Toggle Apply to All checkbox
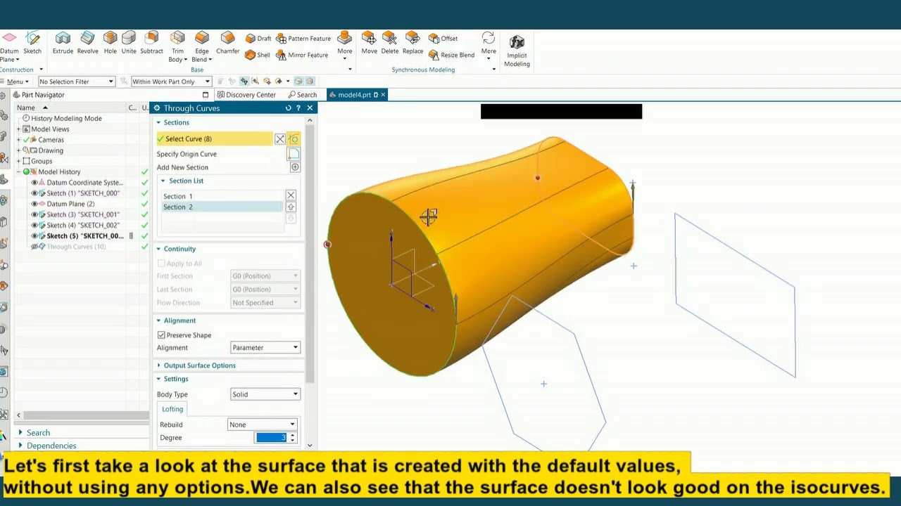This screenshot has height=506, width=901. [x=161, y=264]
